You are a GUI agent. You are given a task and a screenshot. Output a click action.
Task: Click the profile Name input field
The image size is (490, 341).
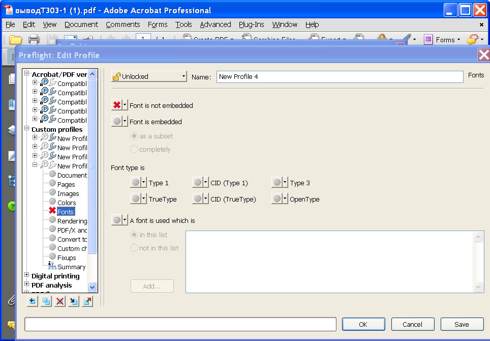coord(340,77)
